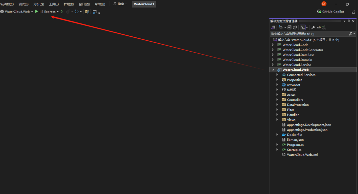Toggle preview selected items dash icon

(x=319, y=27)
